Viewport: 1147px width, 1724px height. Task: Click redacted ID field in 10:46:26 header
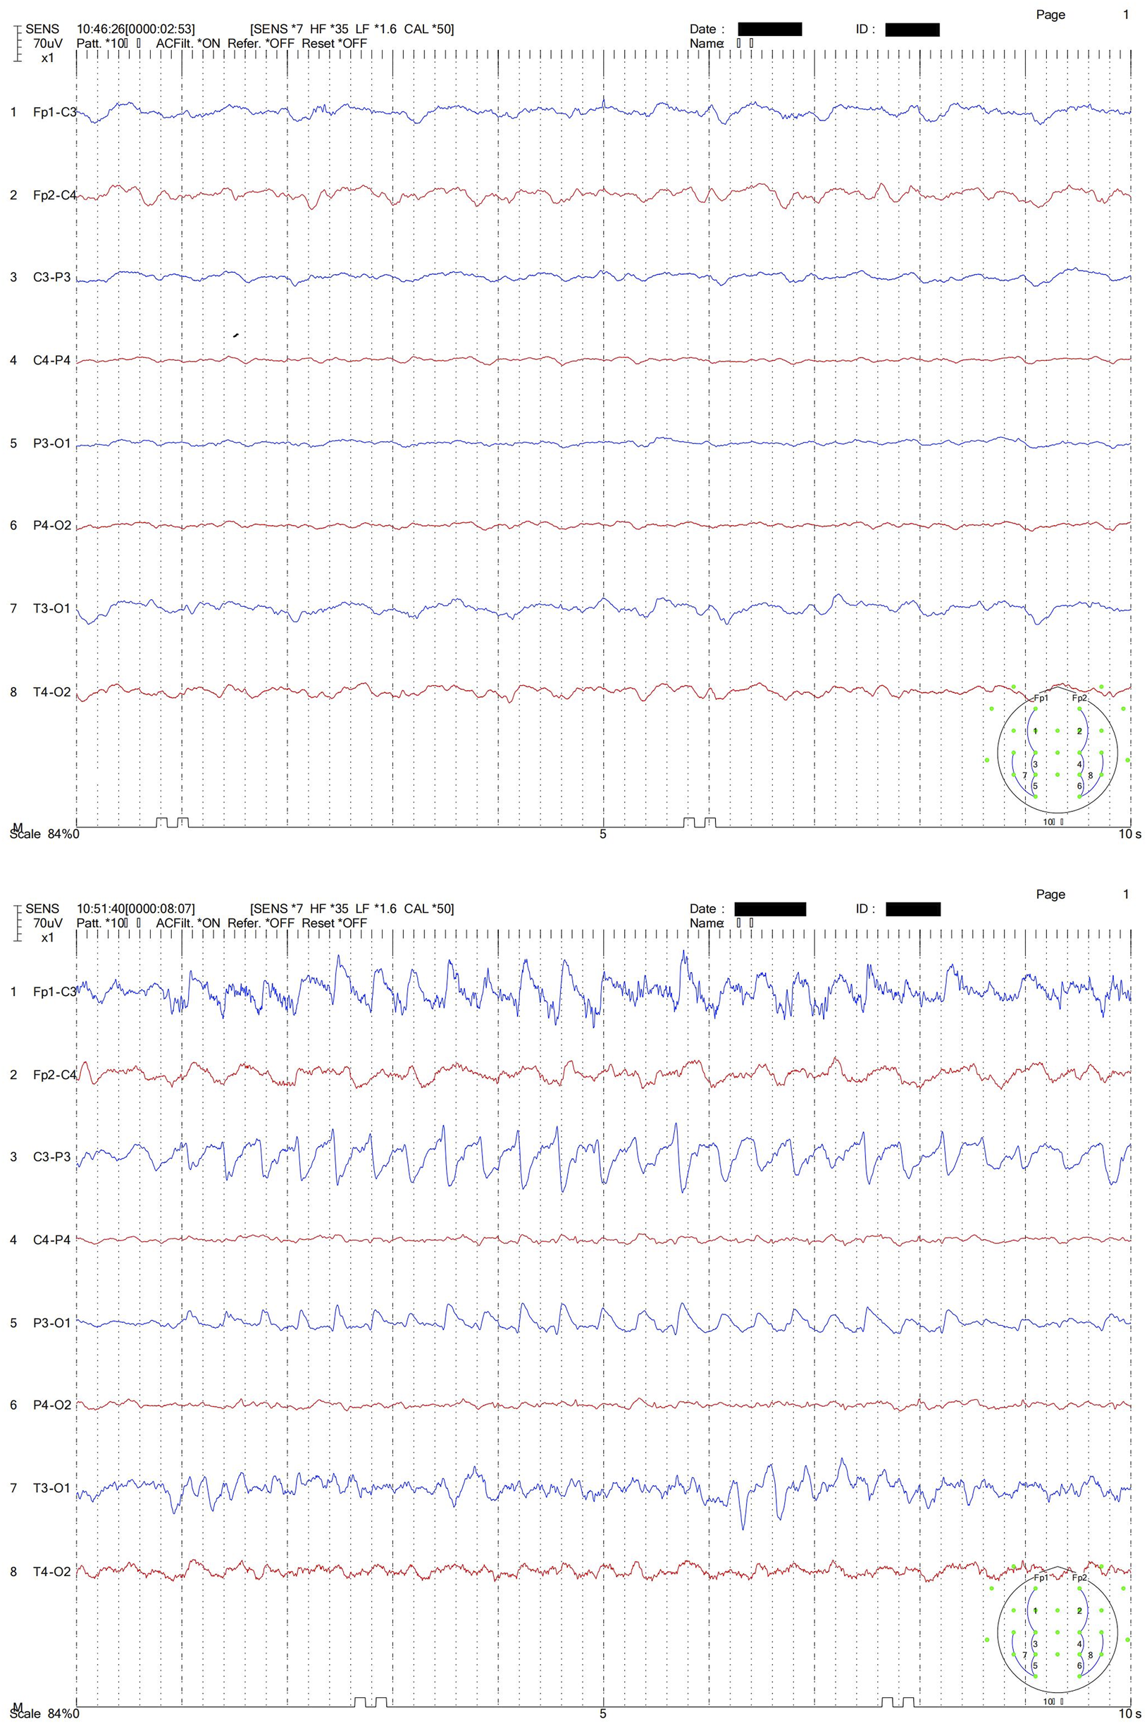(x=912, y=30)
